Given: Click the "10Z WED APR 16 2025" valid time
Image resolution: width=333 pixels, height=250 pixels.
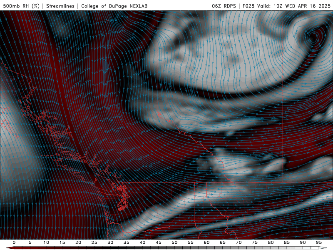Looking at the screenshot, I should tap(302, 6).
